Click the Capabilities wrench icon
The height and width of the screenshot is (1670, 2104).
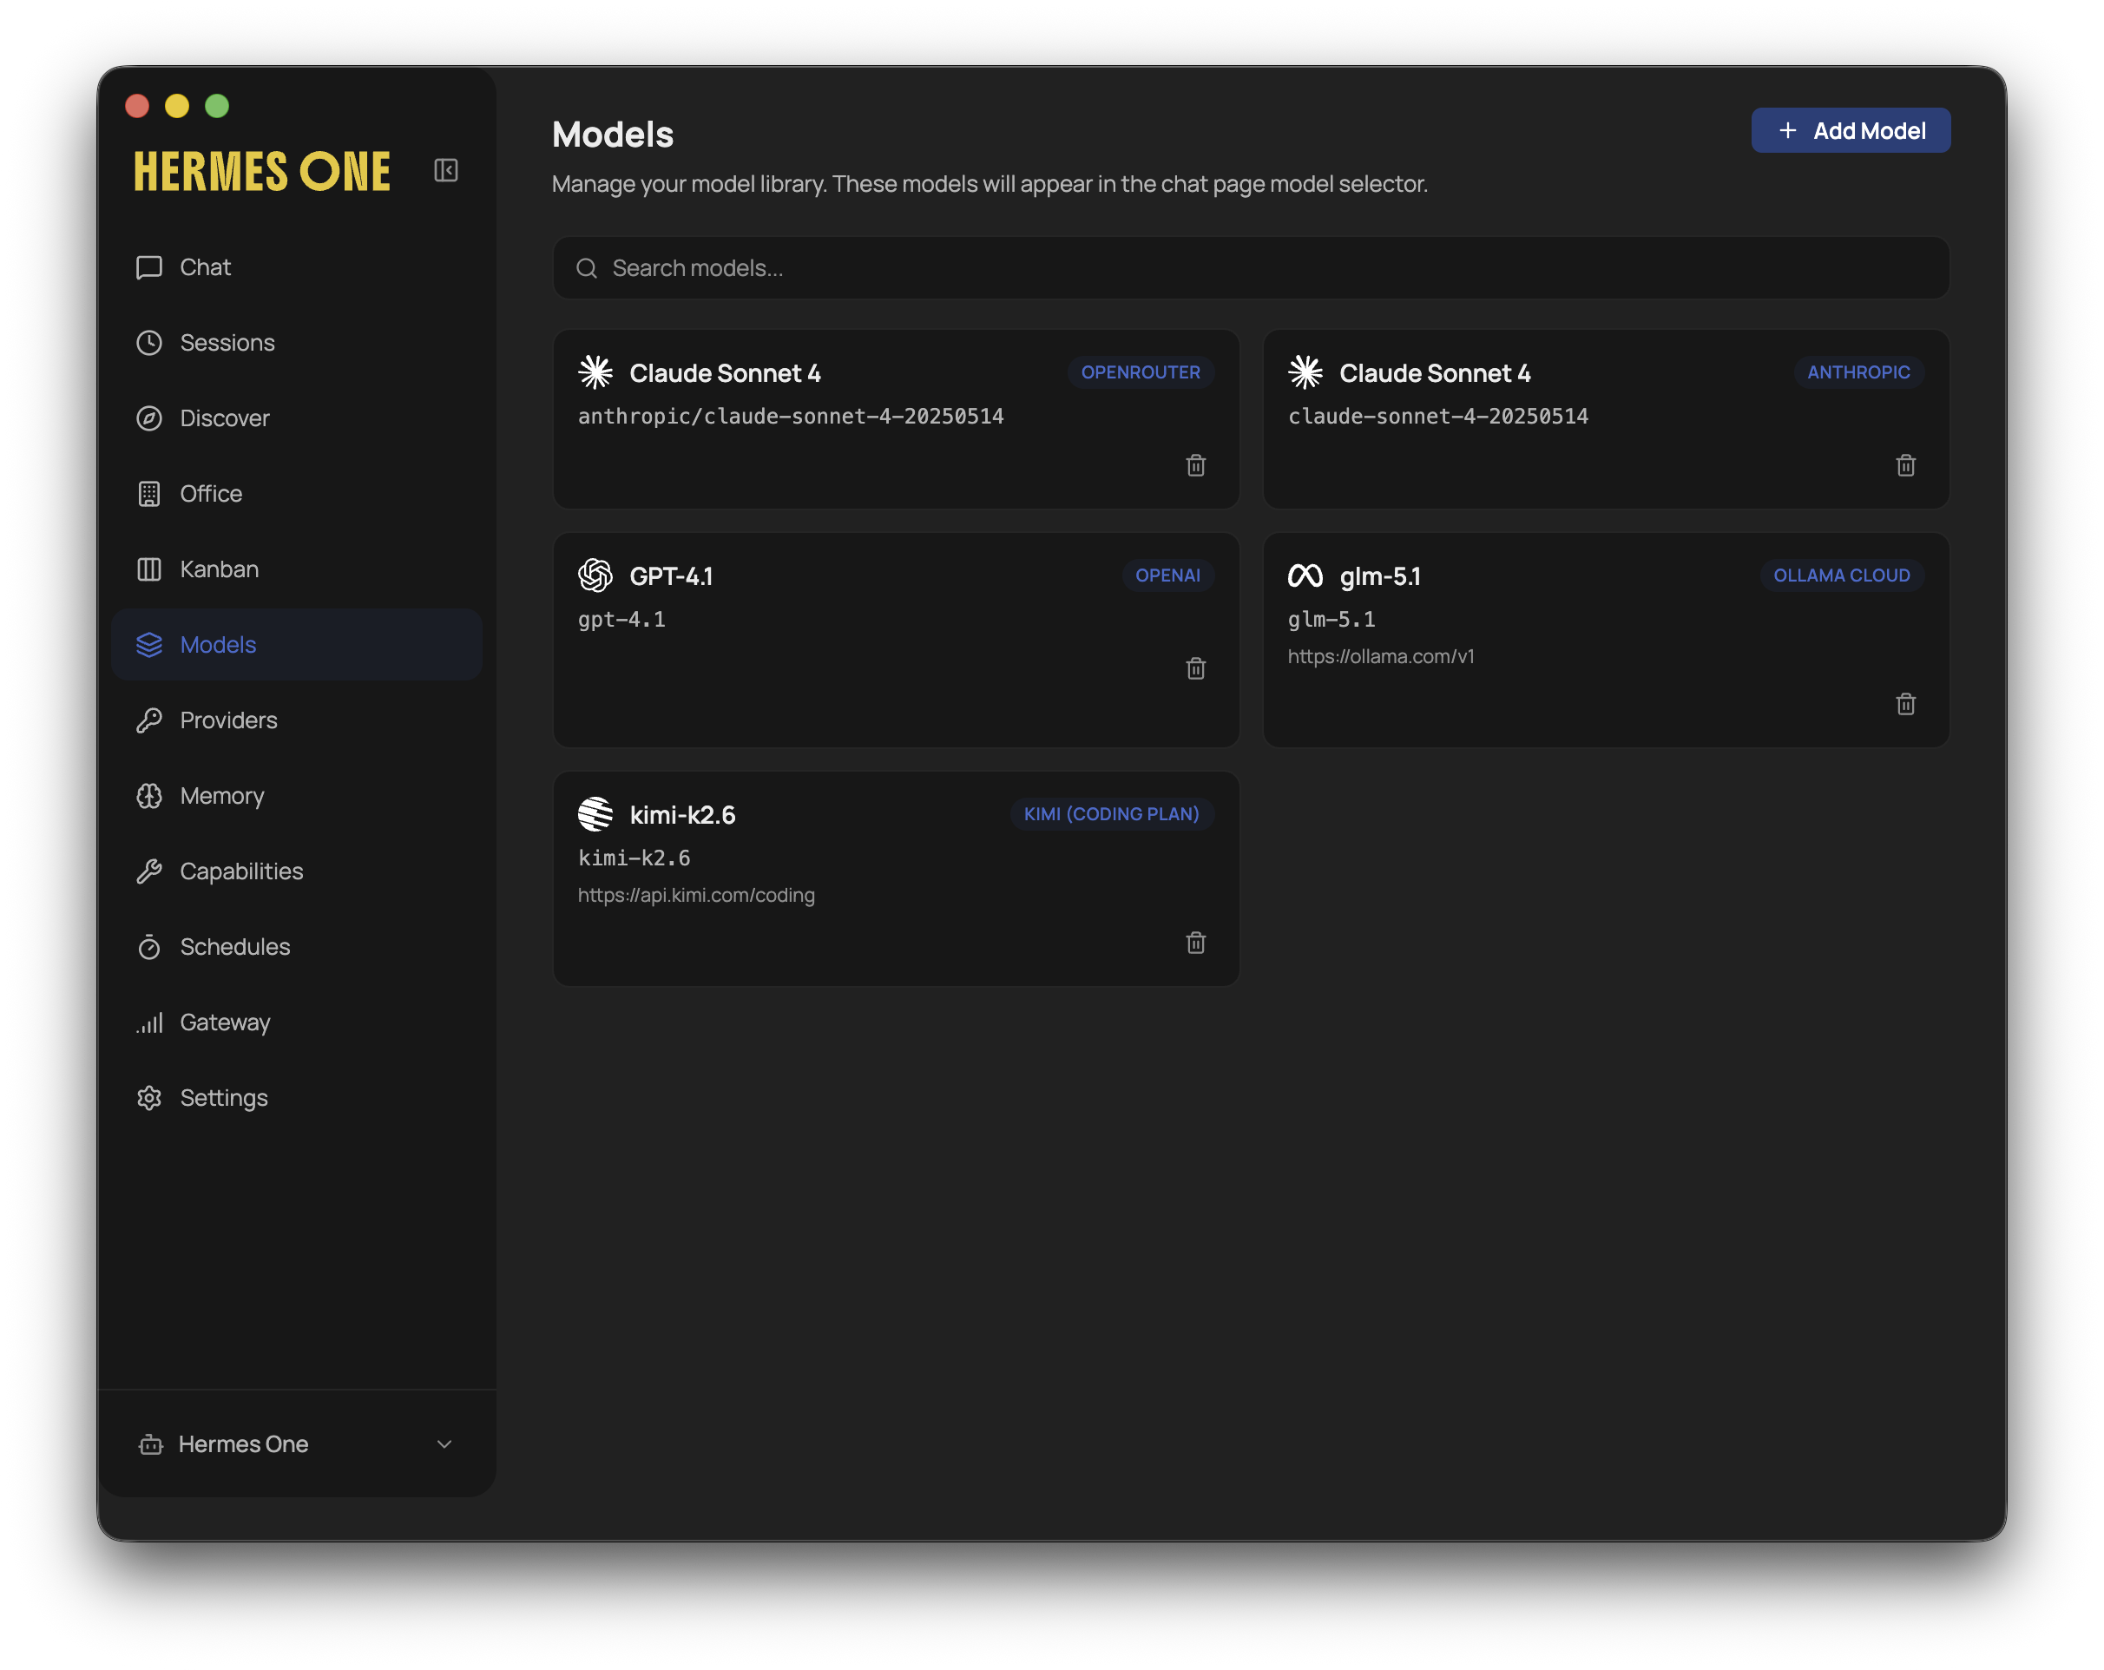tap(149, 871)
